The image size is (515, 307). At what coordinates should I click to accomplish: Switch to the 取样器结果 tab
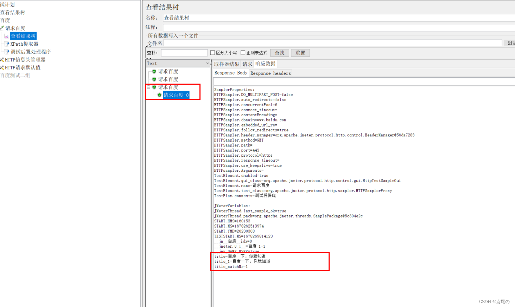pyautogui.click(x=227, y=64)
